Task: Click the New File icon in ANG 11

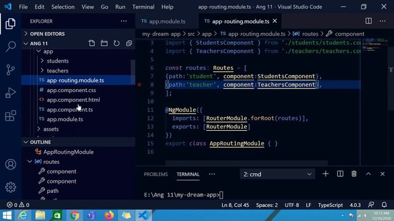Action: click(92, 44)
